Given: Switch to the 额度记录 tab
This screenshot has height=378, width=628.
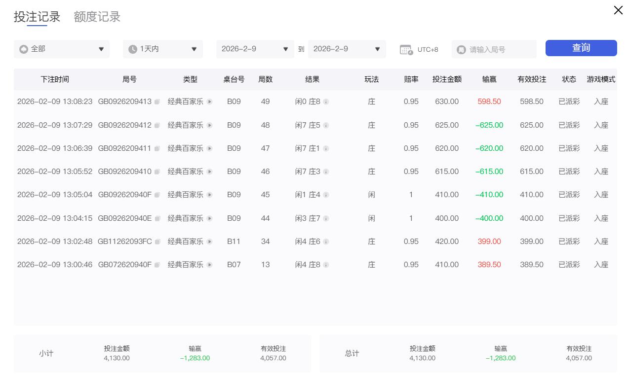Looking at the screenshot, I should tap(97, 17).
